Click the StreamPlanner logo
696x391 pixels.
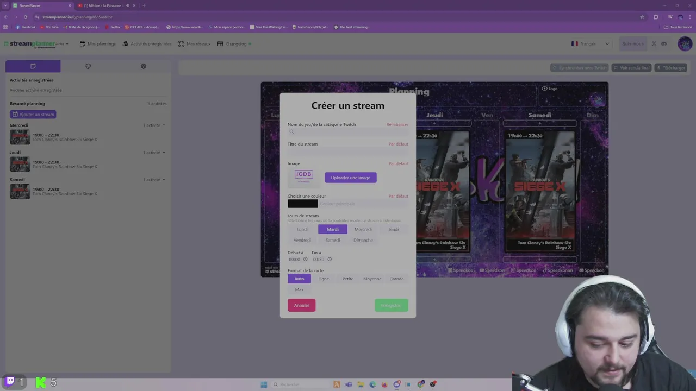29,44
